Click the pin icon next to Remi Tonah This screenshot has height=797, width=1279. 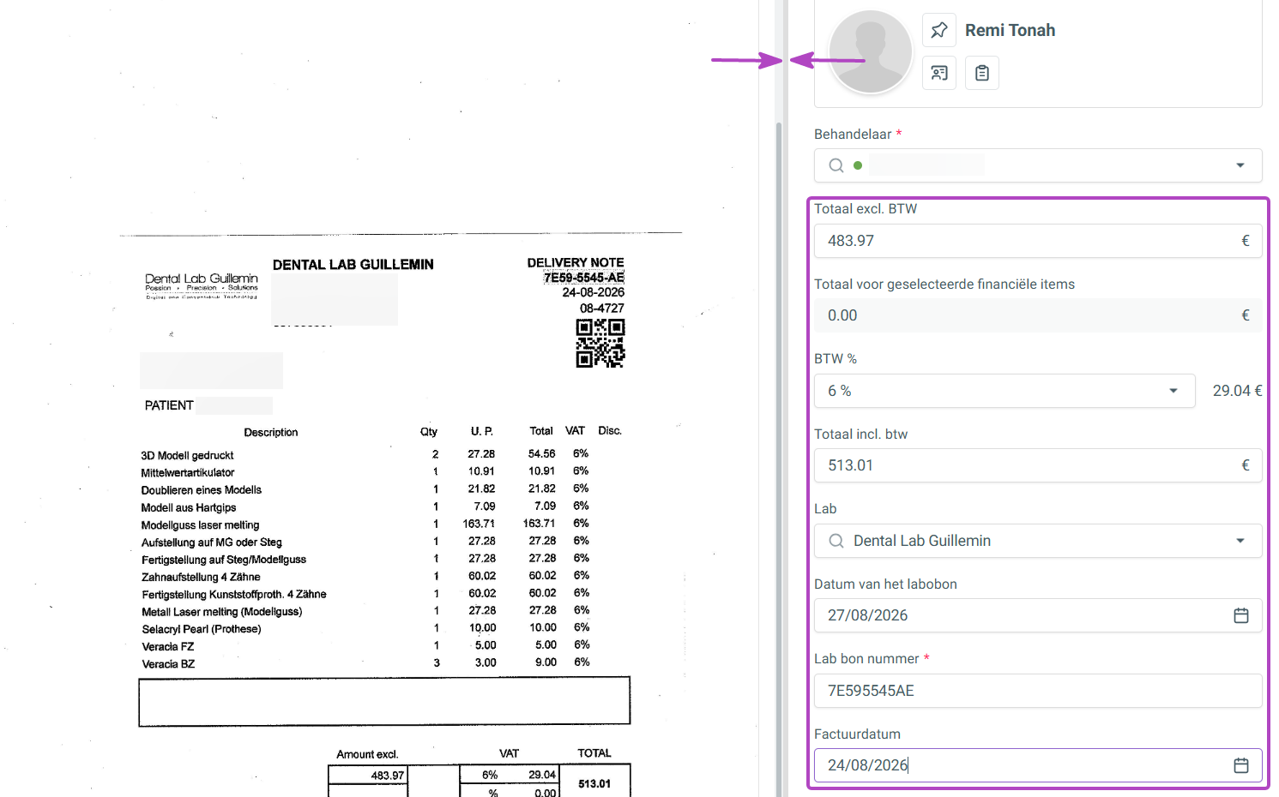pyautogui.click(x=939, y=30)
